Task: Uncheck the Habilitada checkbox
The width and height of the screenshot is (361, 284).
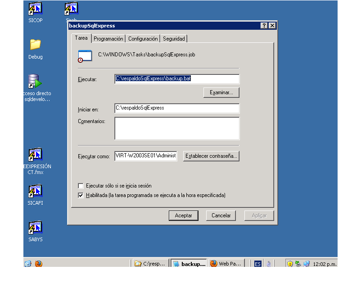Action: 81,196
